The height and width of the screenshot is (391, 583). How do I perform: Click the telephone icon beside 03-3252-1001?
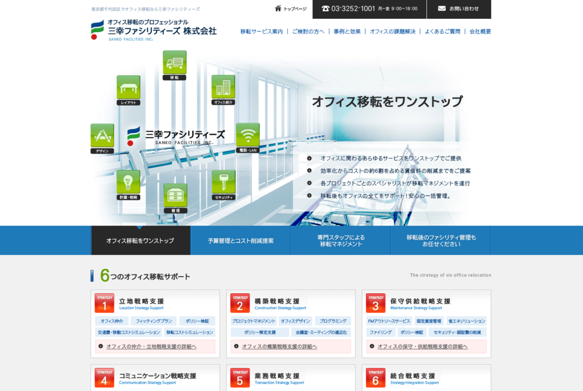[x=325, y=9]
